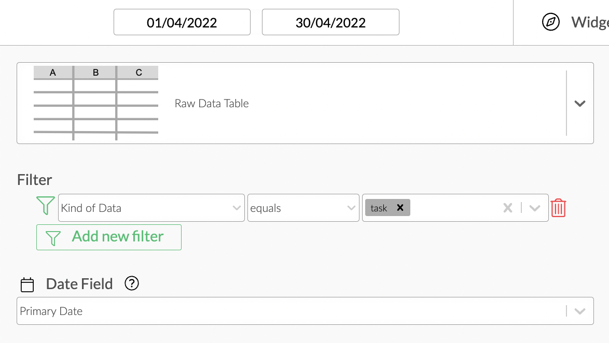Click the calendar icon beside Date Field
The image size is (609, 343).
(27, 284)
